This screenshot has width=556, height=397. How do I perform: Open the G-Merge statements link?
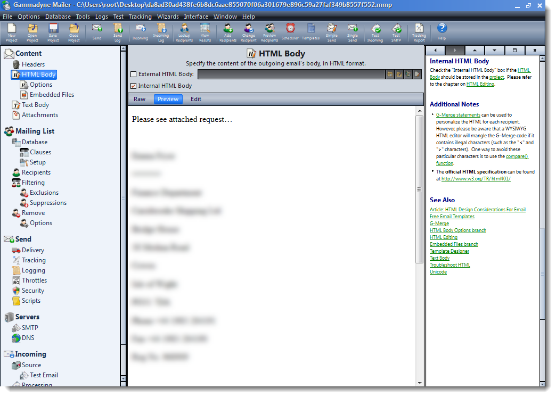[458, 115]
